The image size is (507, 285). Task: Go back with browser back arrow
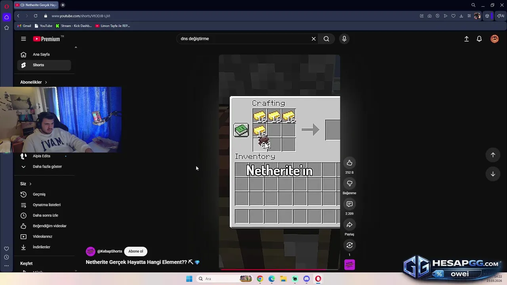pyautogui.click(x=18, y=16)
